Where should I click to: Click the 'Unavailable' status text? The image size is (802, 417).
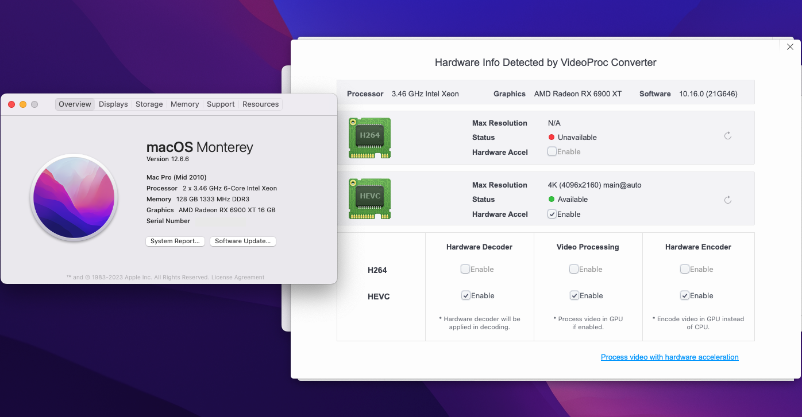(x=577, y=138)
